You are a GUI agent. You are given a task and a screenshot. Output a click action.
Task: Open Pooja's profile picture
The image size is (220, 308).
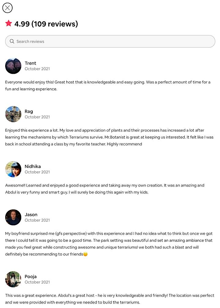click(x=13, y=279)
